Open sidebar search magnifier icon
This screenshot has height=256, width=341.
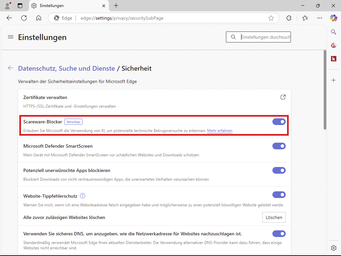click(x=334, y=32)
